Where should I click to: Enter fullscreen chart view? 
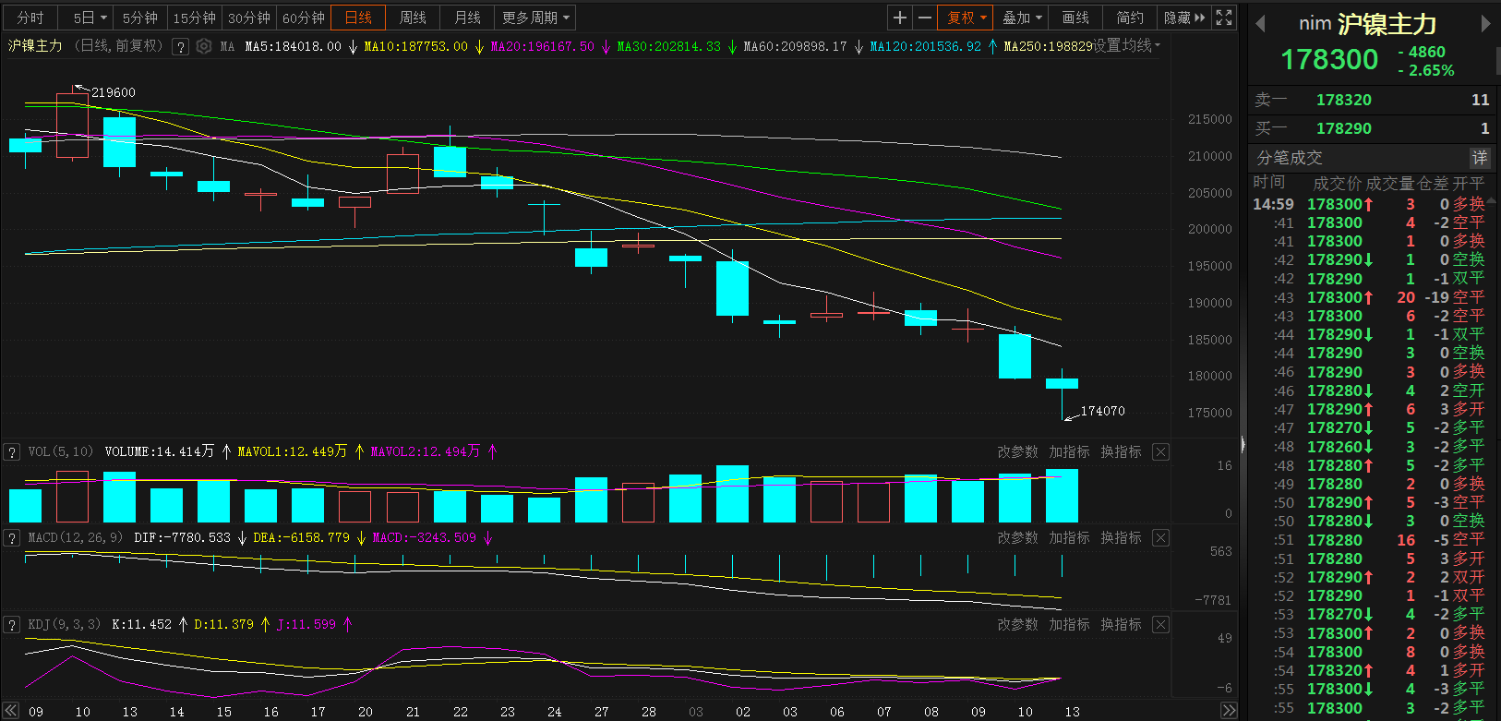(1224, 18)
